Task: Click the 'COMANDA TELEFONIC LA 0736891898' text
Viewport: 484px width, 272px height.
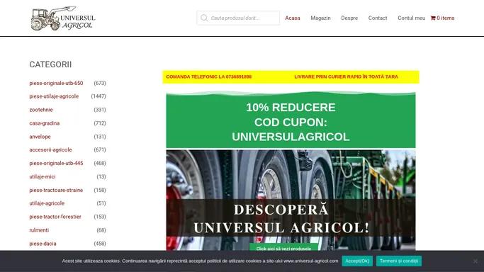Action: pyautogui.click(x=208, y=76)
